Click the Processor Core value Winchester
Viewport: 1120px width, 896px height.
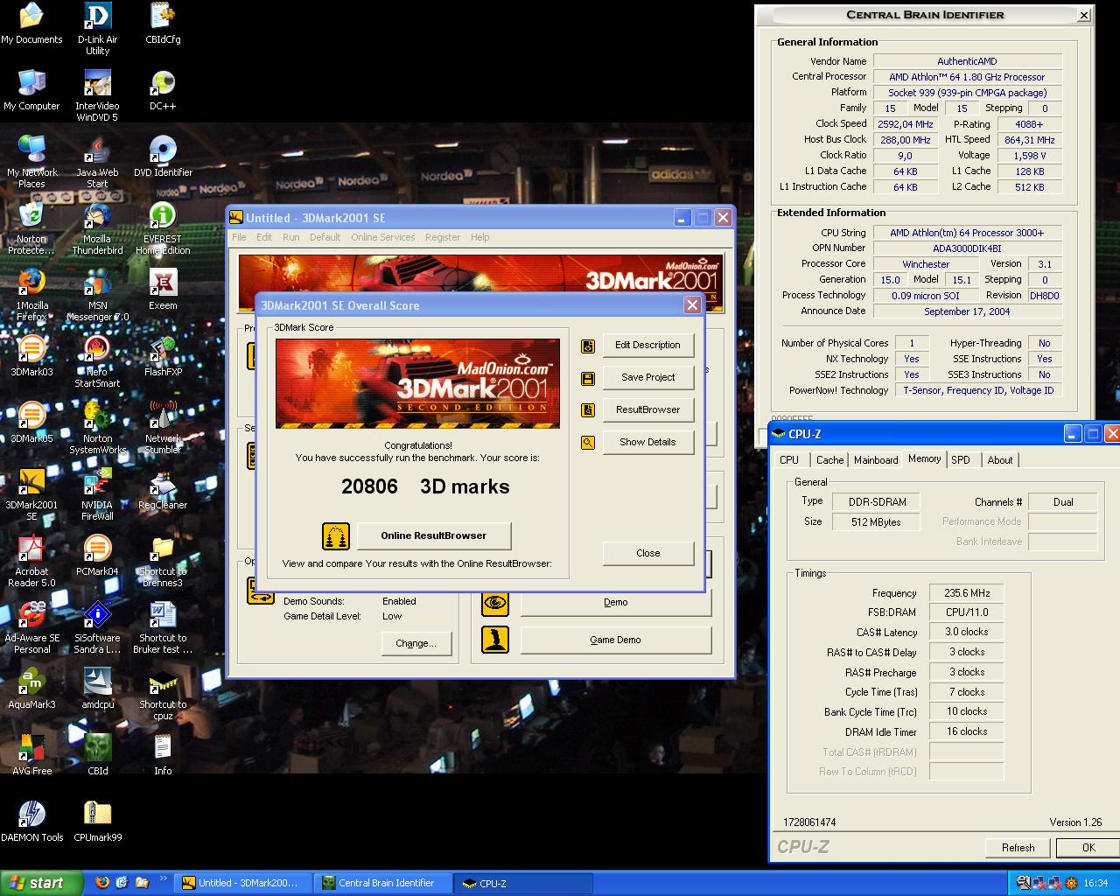click(926, 264)
